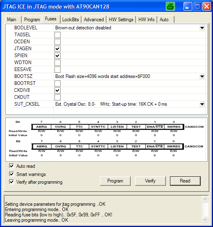
Task: Close the JTAG ICE window
Action: (206, 7)
